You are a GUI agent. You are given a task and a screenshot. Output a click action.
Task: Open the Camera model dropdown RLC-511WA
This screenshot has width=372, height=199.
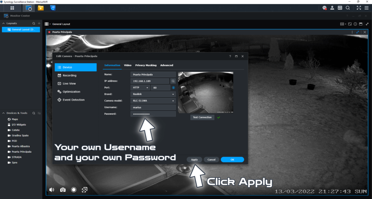(x=153, y=101)
